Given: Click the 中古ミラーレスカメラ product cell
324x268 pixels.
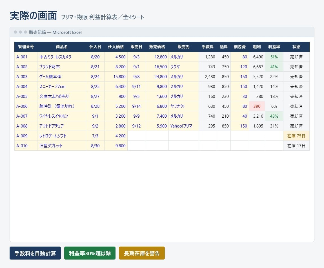Looking at the screenshot, I should point(62,57).
